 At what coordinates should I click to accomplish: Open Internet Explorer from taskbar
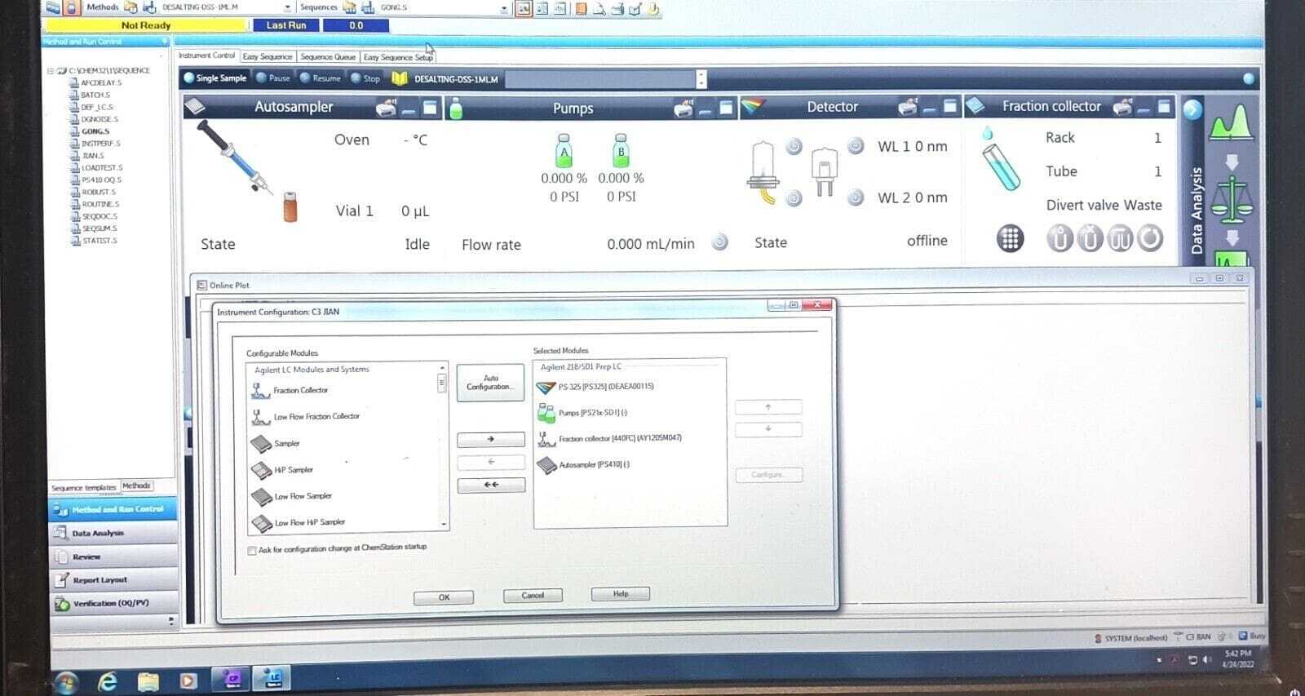[x=108, y=681]
